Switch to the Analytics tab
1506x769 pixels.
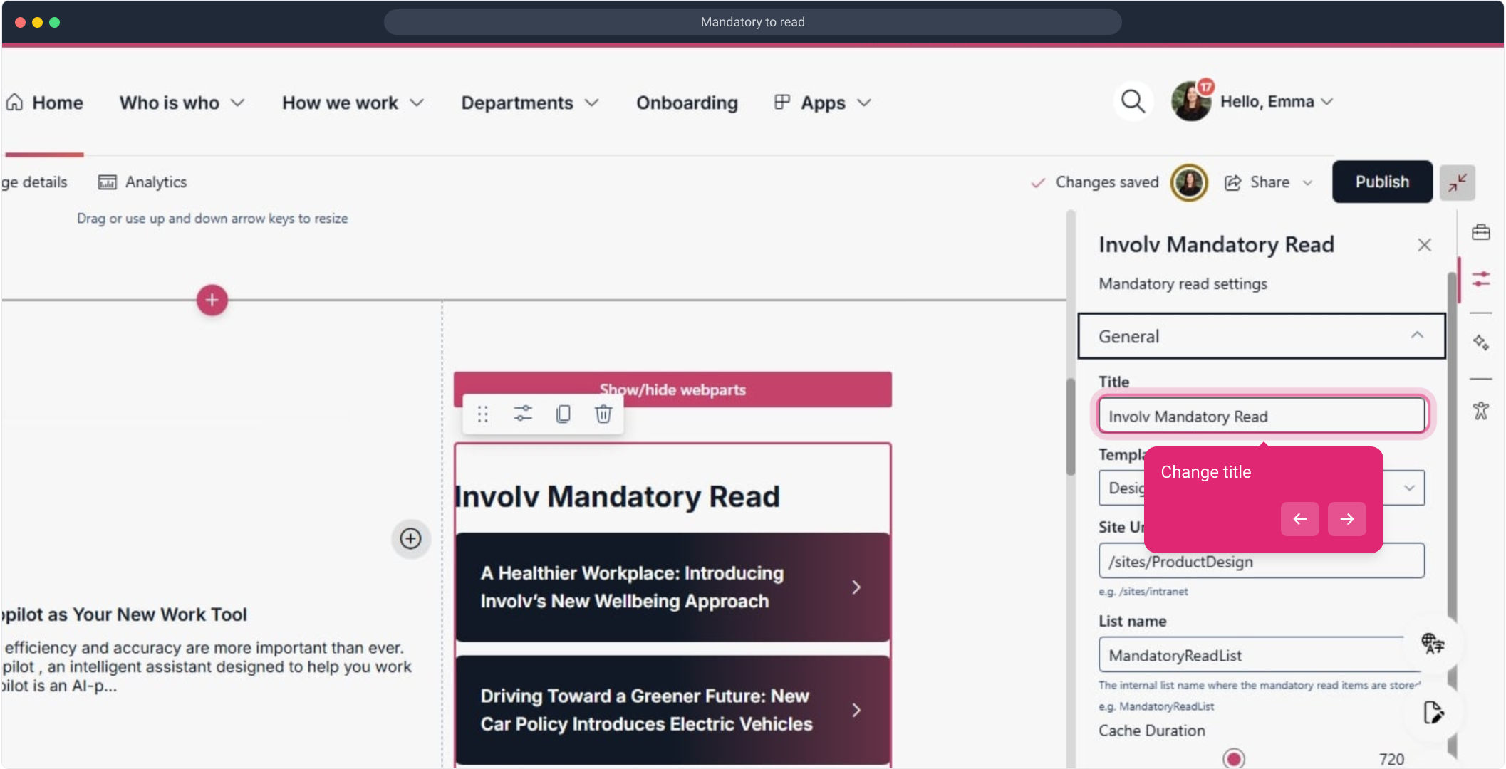(142, 182)
